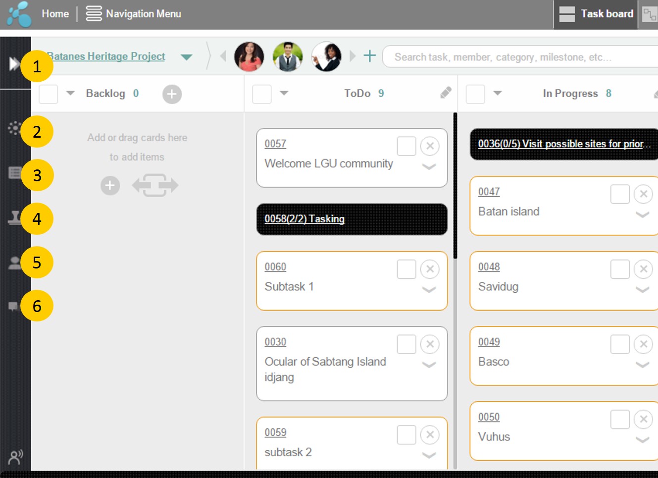
Task: Remove Basco card with X icon
Action: pyautogui.click(x=644, y=344)
